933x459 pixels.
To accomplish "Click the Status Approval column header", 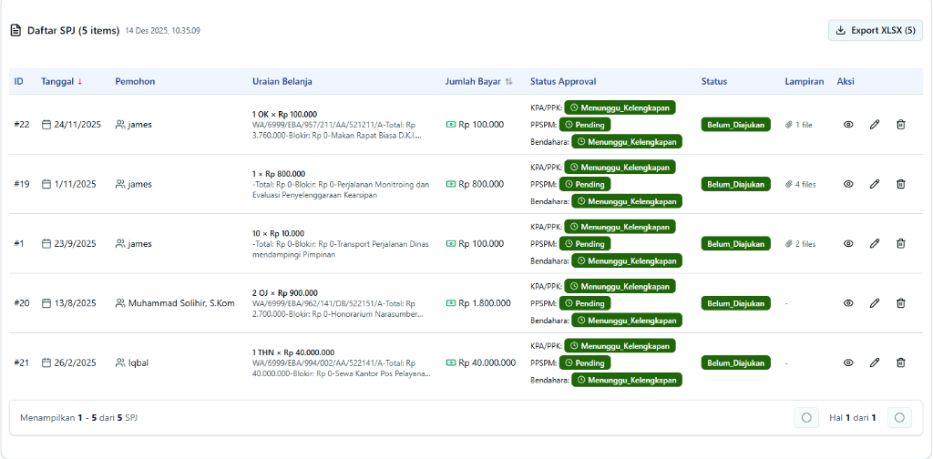I will [563, 81].
